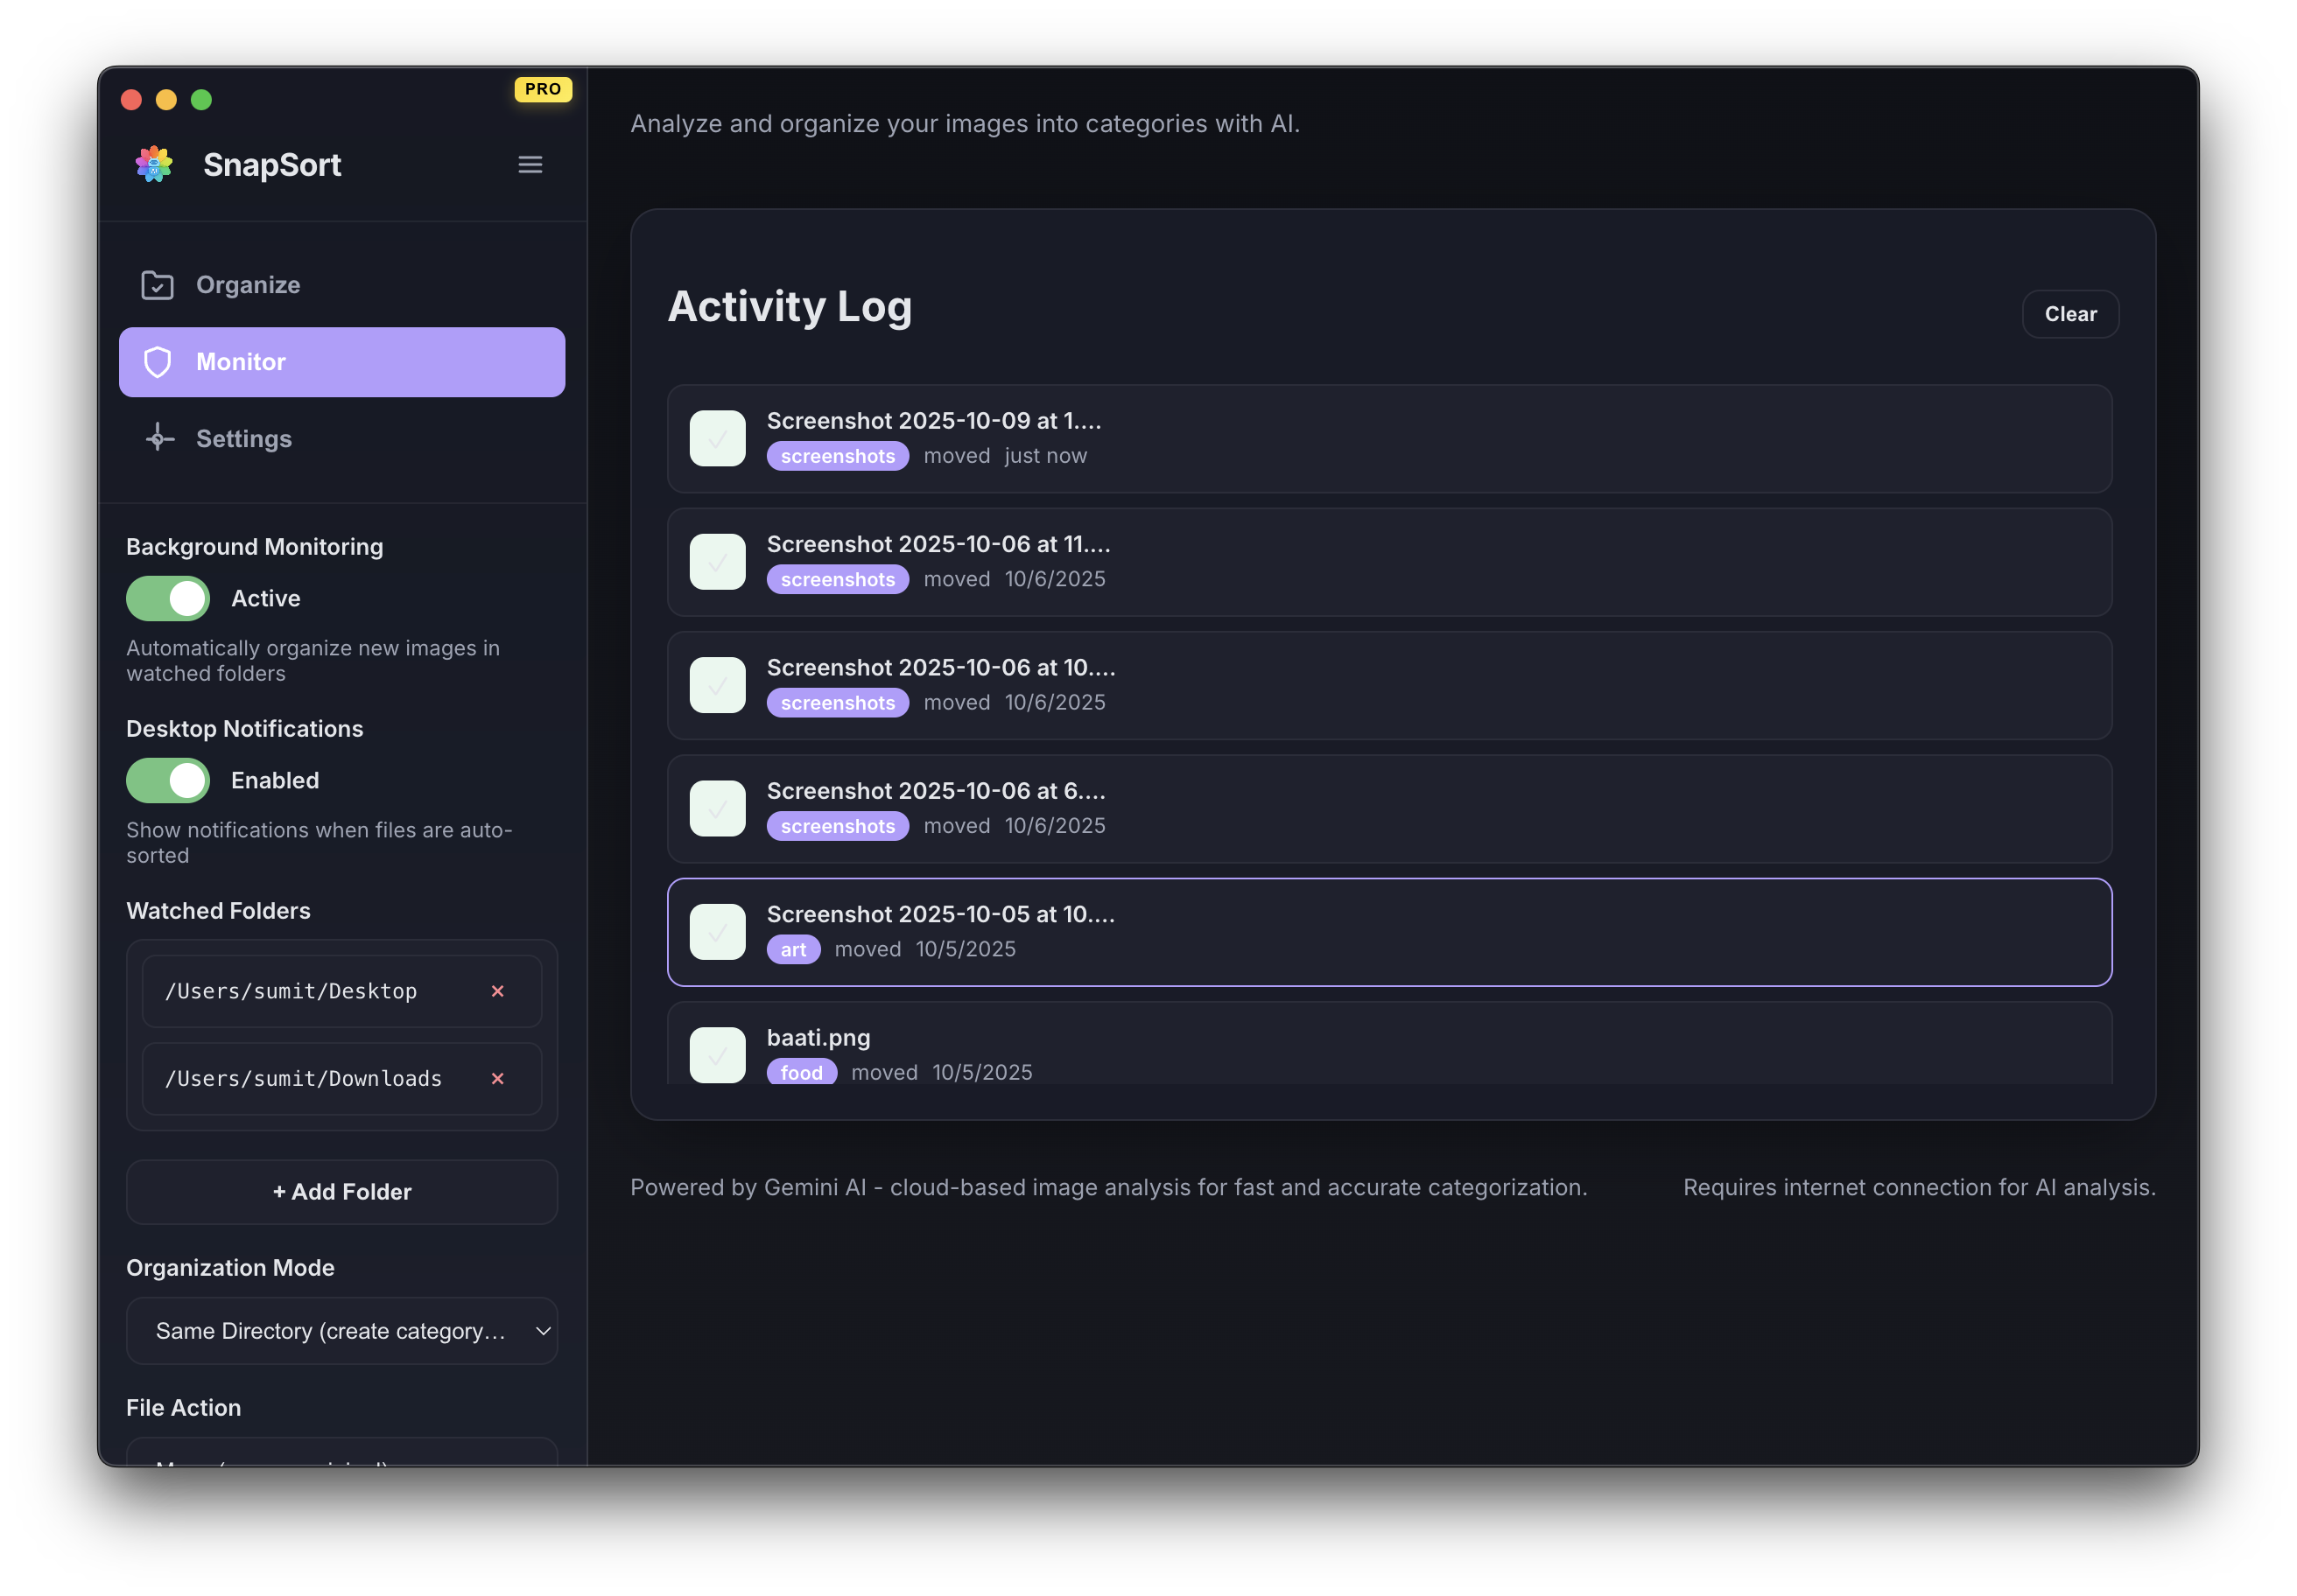Clear the Activity Log
2297x1596 pixels.
tap(2070, 313)
